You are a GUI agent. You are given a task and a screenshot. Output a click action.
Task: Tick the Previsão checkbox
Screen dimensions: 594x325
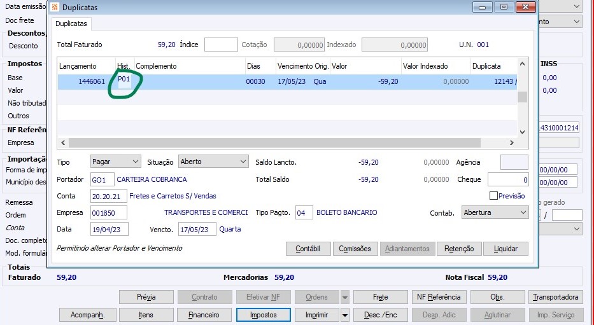[x=493, y=196]
